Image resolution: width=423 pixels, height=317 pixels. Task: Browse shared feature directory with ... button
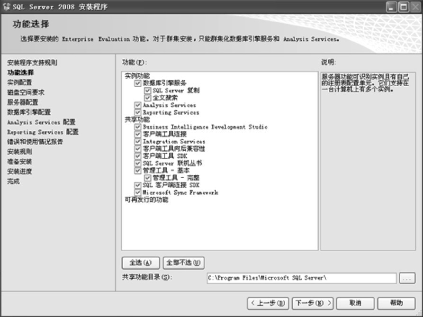tap(407, 278)
